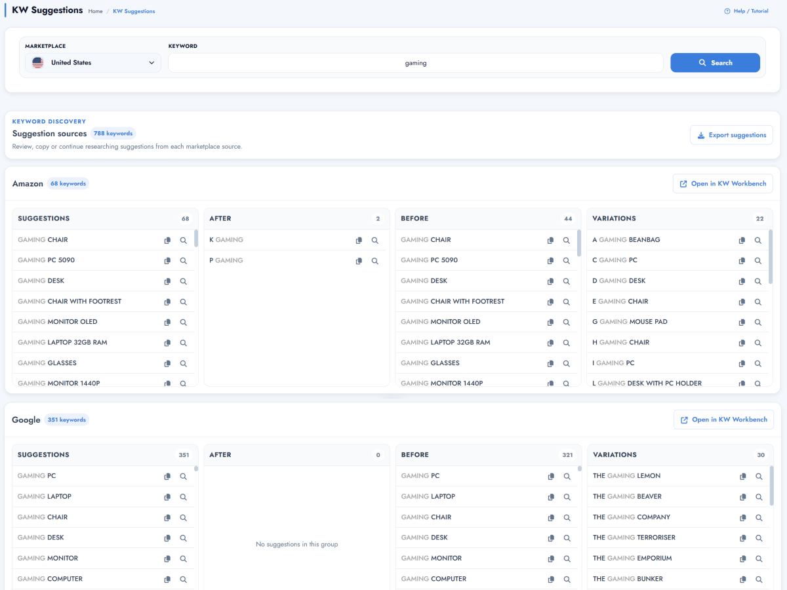This screenshot has height=590, width=787.
Task: Search "THE GAMING TERRORISER" keyword
Action: (759, 538)
